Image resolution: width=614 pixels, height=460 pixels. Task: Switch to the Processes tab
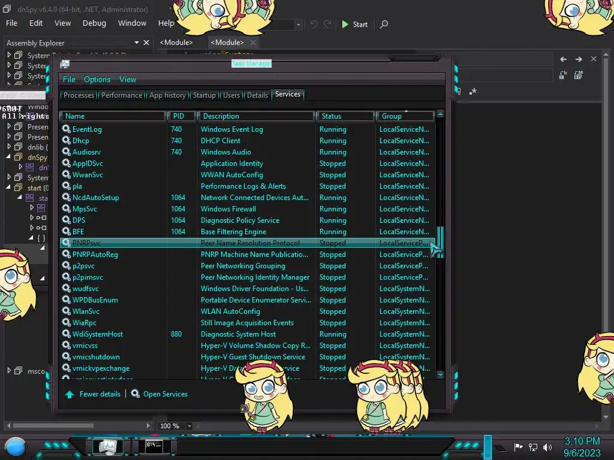79,95
